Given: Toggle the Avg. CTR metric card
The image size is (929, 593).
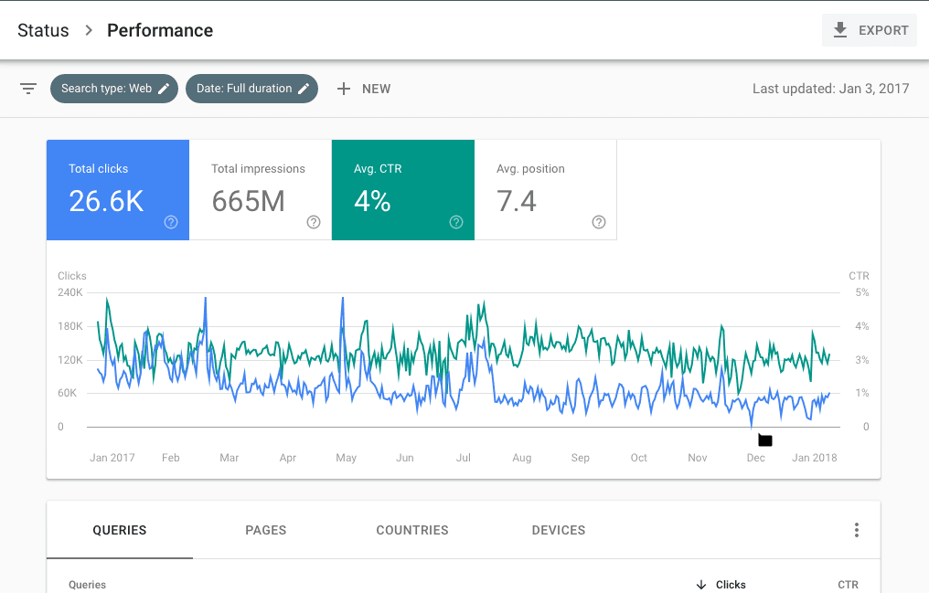Looking at the screenshot, I should tap(403, 190).
